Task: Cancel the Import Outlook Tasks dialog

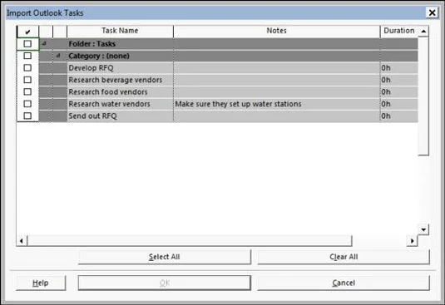Action: 344,283
